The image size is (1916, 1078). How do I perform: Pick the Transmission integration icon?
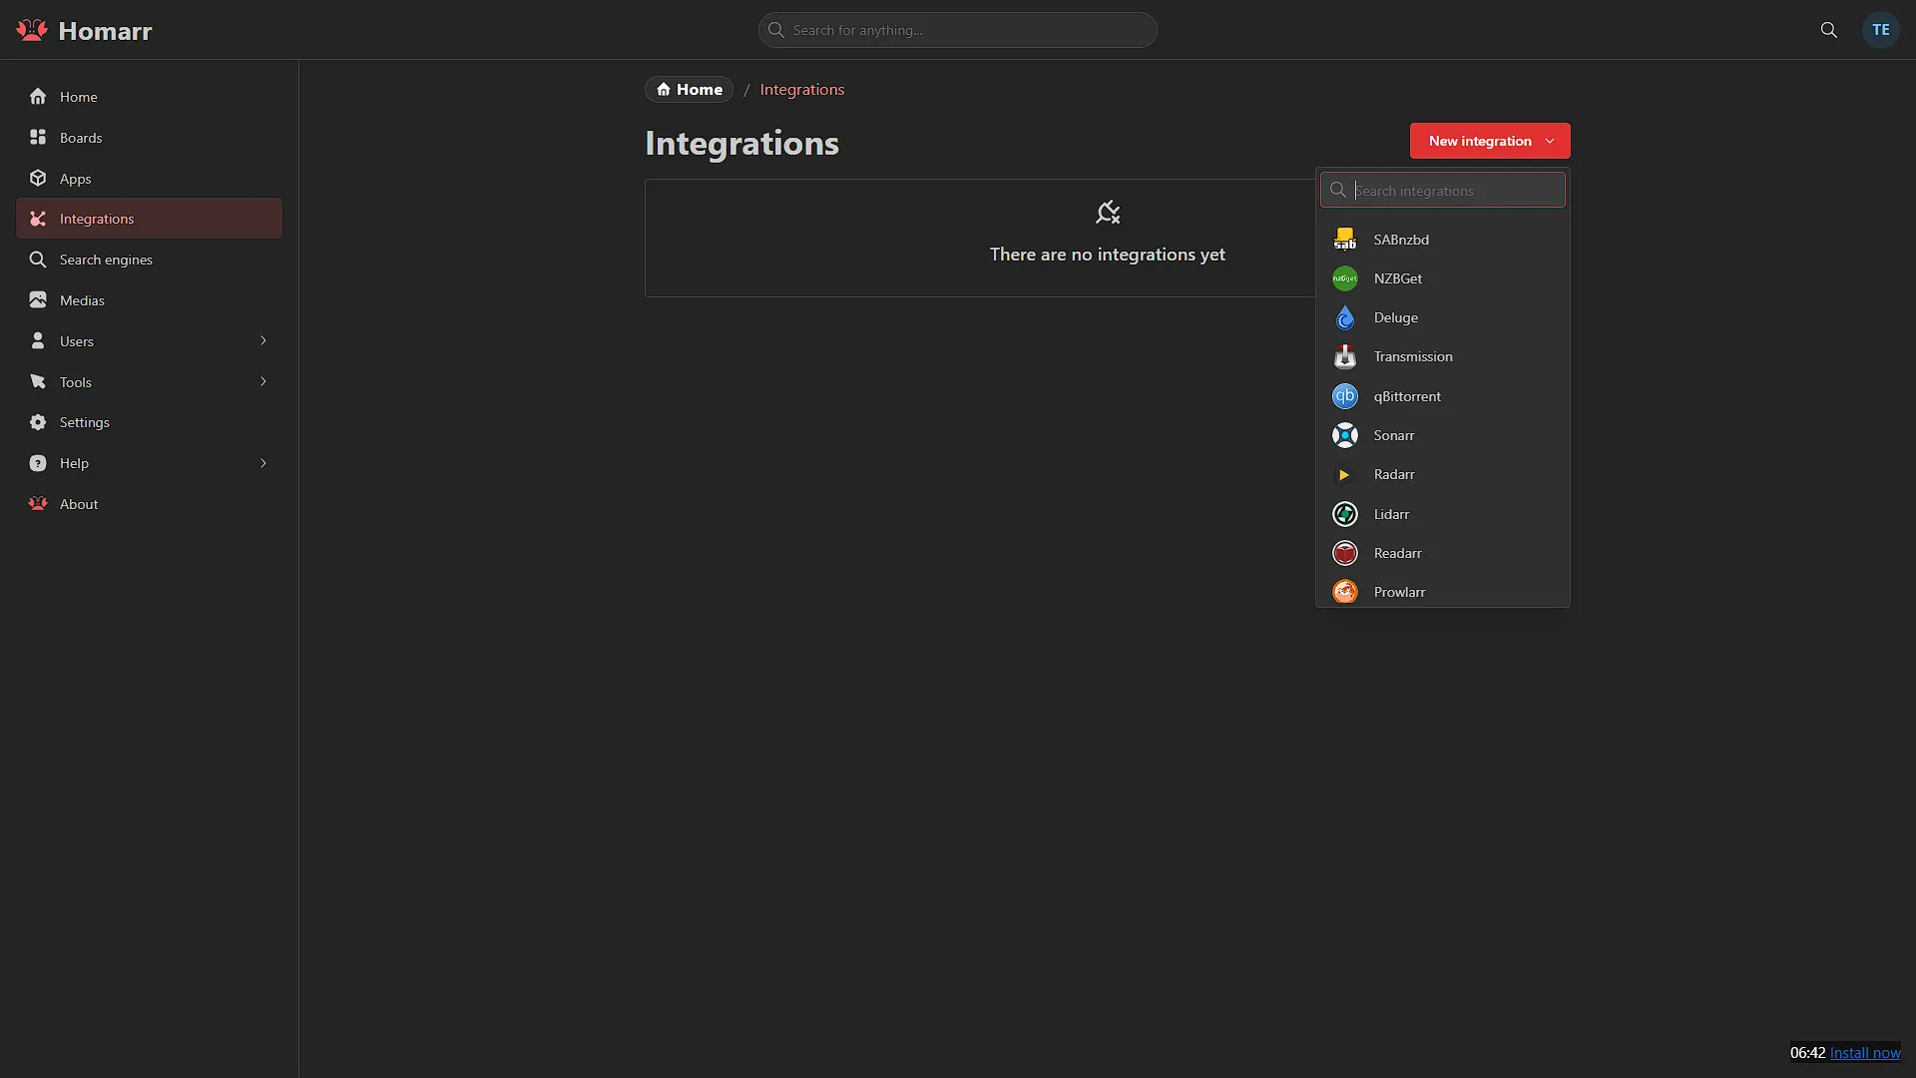click(1345, 356)
